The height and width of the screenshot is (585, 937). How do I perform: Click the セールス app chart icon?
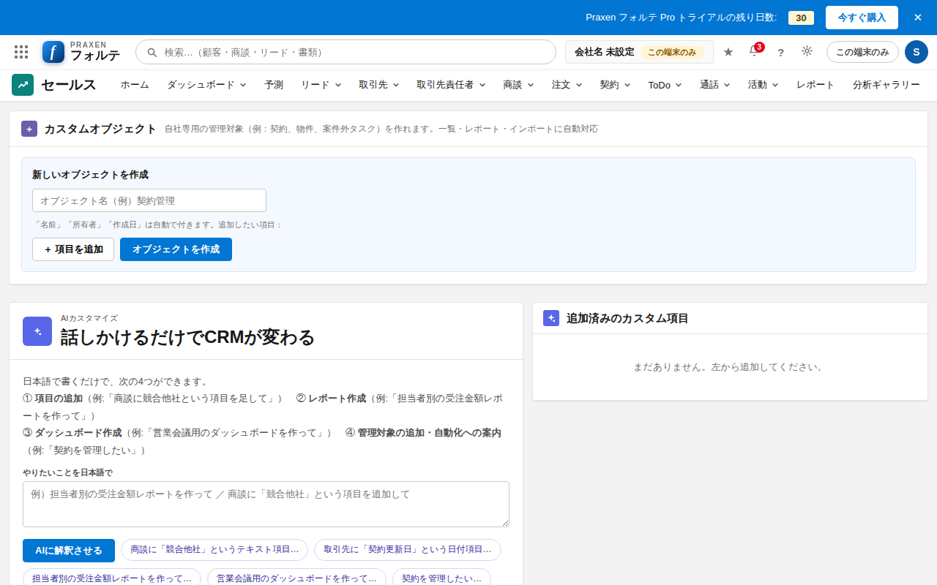pyautogui.click(x=23, y=85)
